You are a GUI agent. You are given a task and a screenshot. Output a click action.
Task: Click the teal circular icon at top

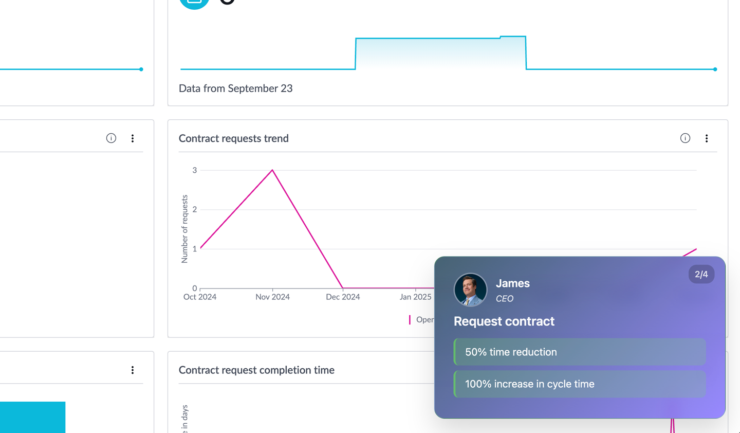coord(194,3)
